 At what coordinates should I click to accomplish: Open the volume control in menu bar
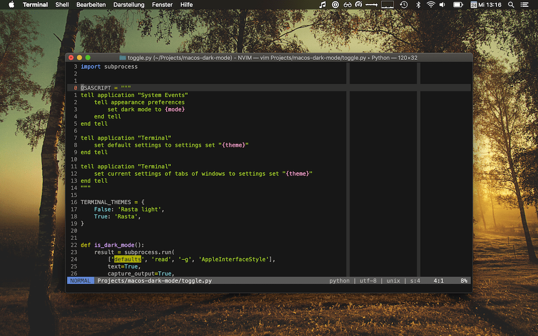[442, 4]
